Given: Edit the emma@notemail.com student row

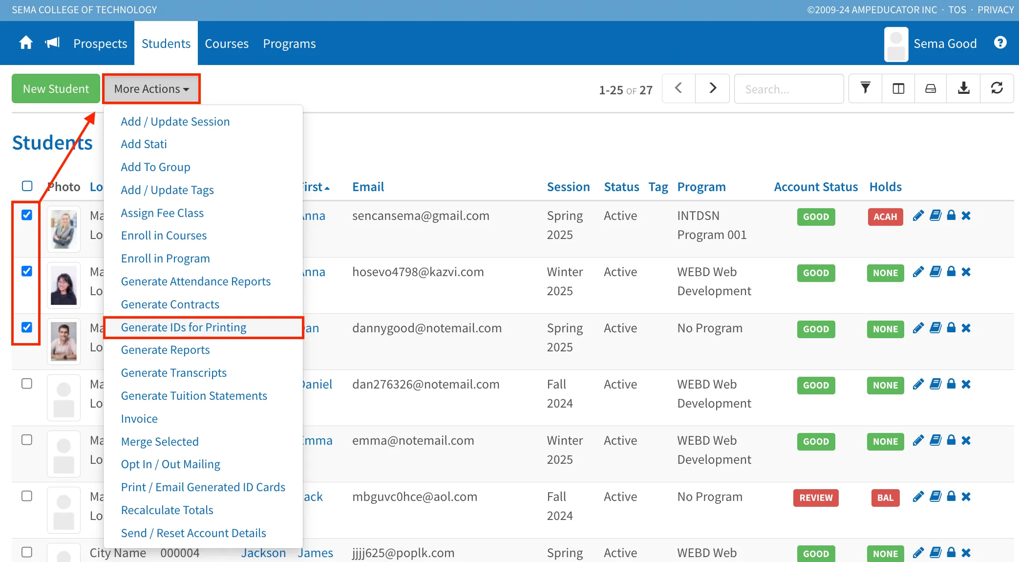Looking at the screenshot, I should [918, 440].
